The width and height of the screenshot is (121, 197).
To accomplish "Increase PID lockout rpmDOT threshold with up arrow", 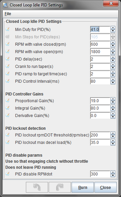I will coord(113,133).
